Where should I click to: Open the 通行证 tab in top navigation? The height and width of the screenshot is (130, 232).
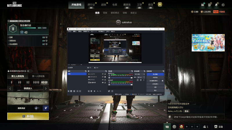point(91,5)
